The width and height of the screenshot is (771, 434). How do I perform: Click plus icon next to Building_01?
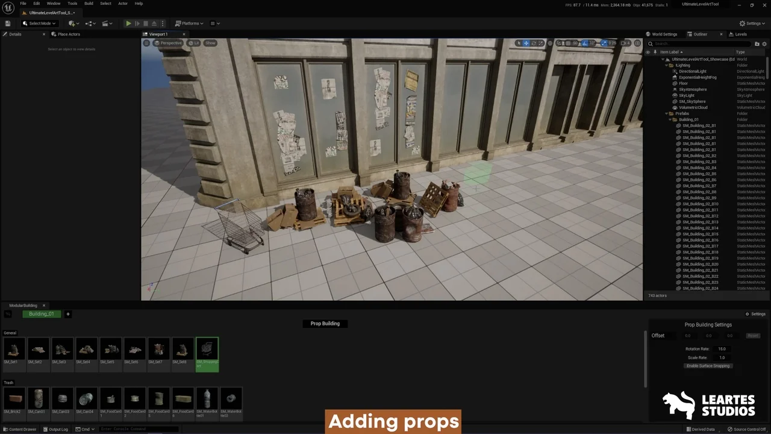tap(68, 314)
